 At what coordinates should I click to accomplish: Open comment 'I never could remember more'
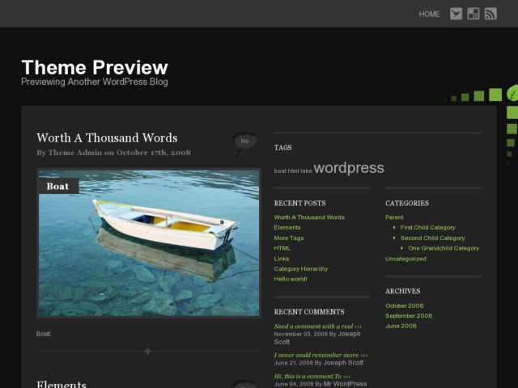(x=321, y=356)
